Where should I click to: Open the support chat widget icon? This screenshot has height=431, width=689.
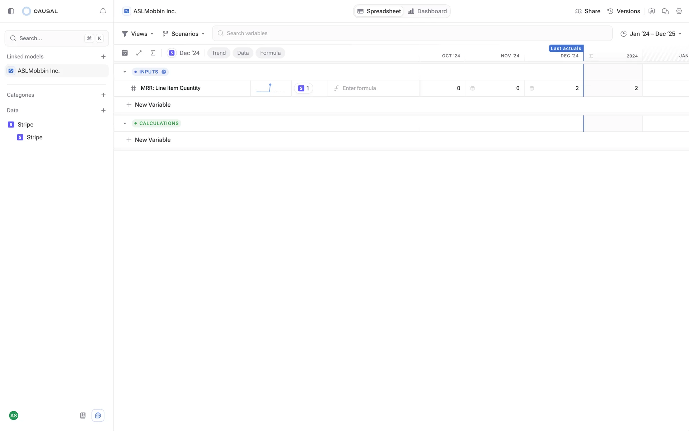point(98,416)
